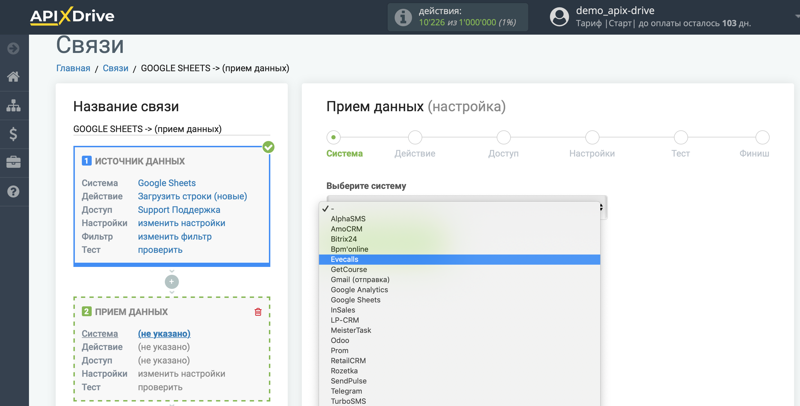
Task: Delete the ПРИЕМ ДАННЫХ block with trash icon
Action: click(258, 312)
